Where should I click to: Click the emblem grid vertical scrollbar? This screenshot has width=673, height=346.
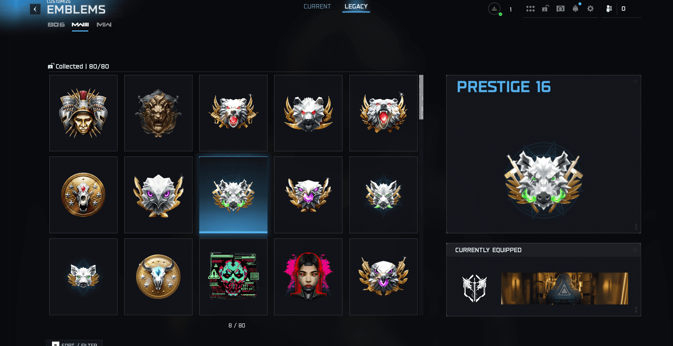tap(421, 195)
